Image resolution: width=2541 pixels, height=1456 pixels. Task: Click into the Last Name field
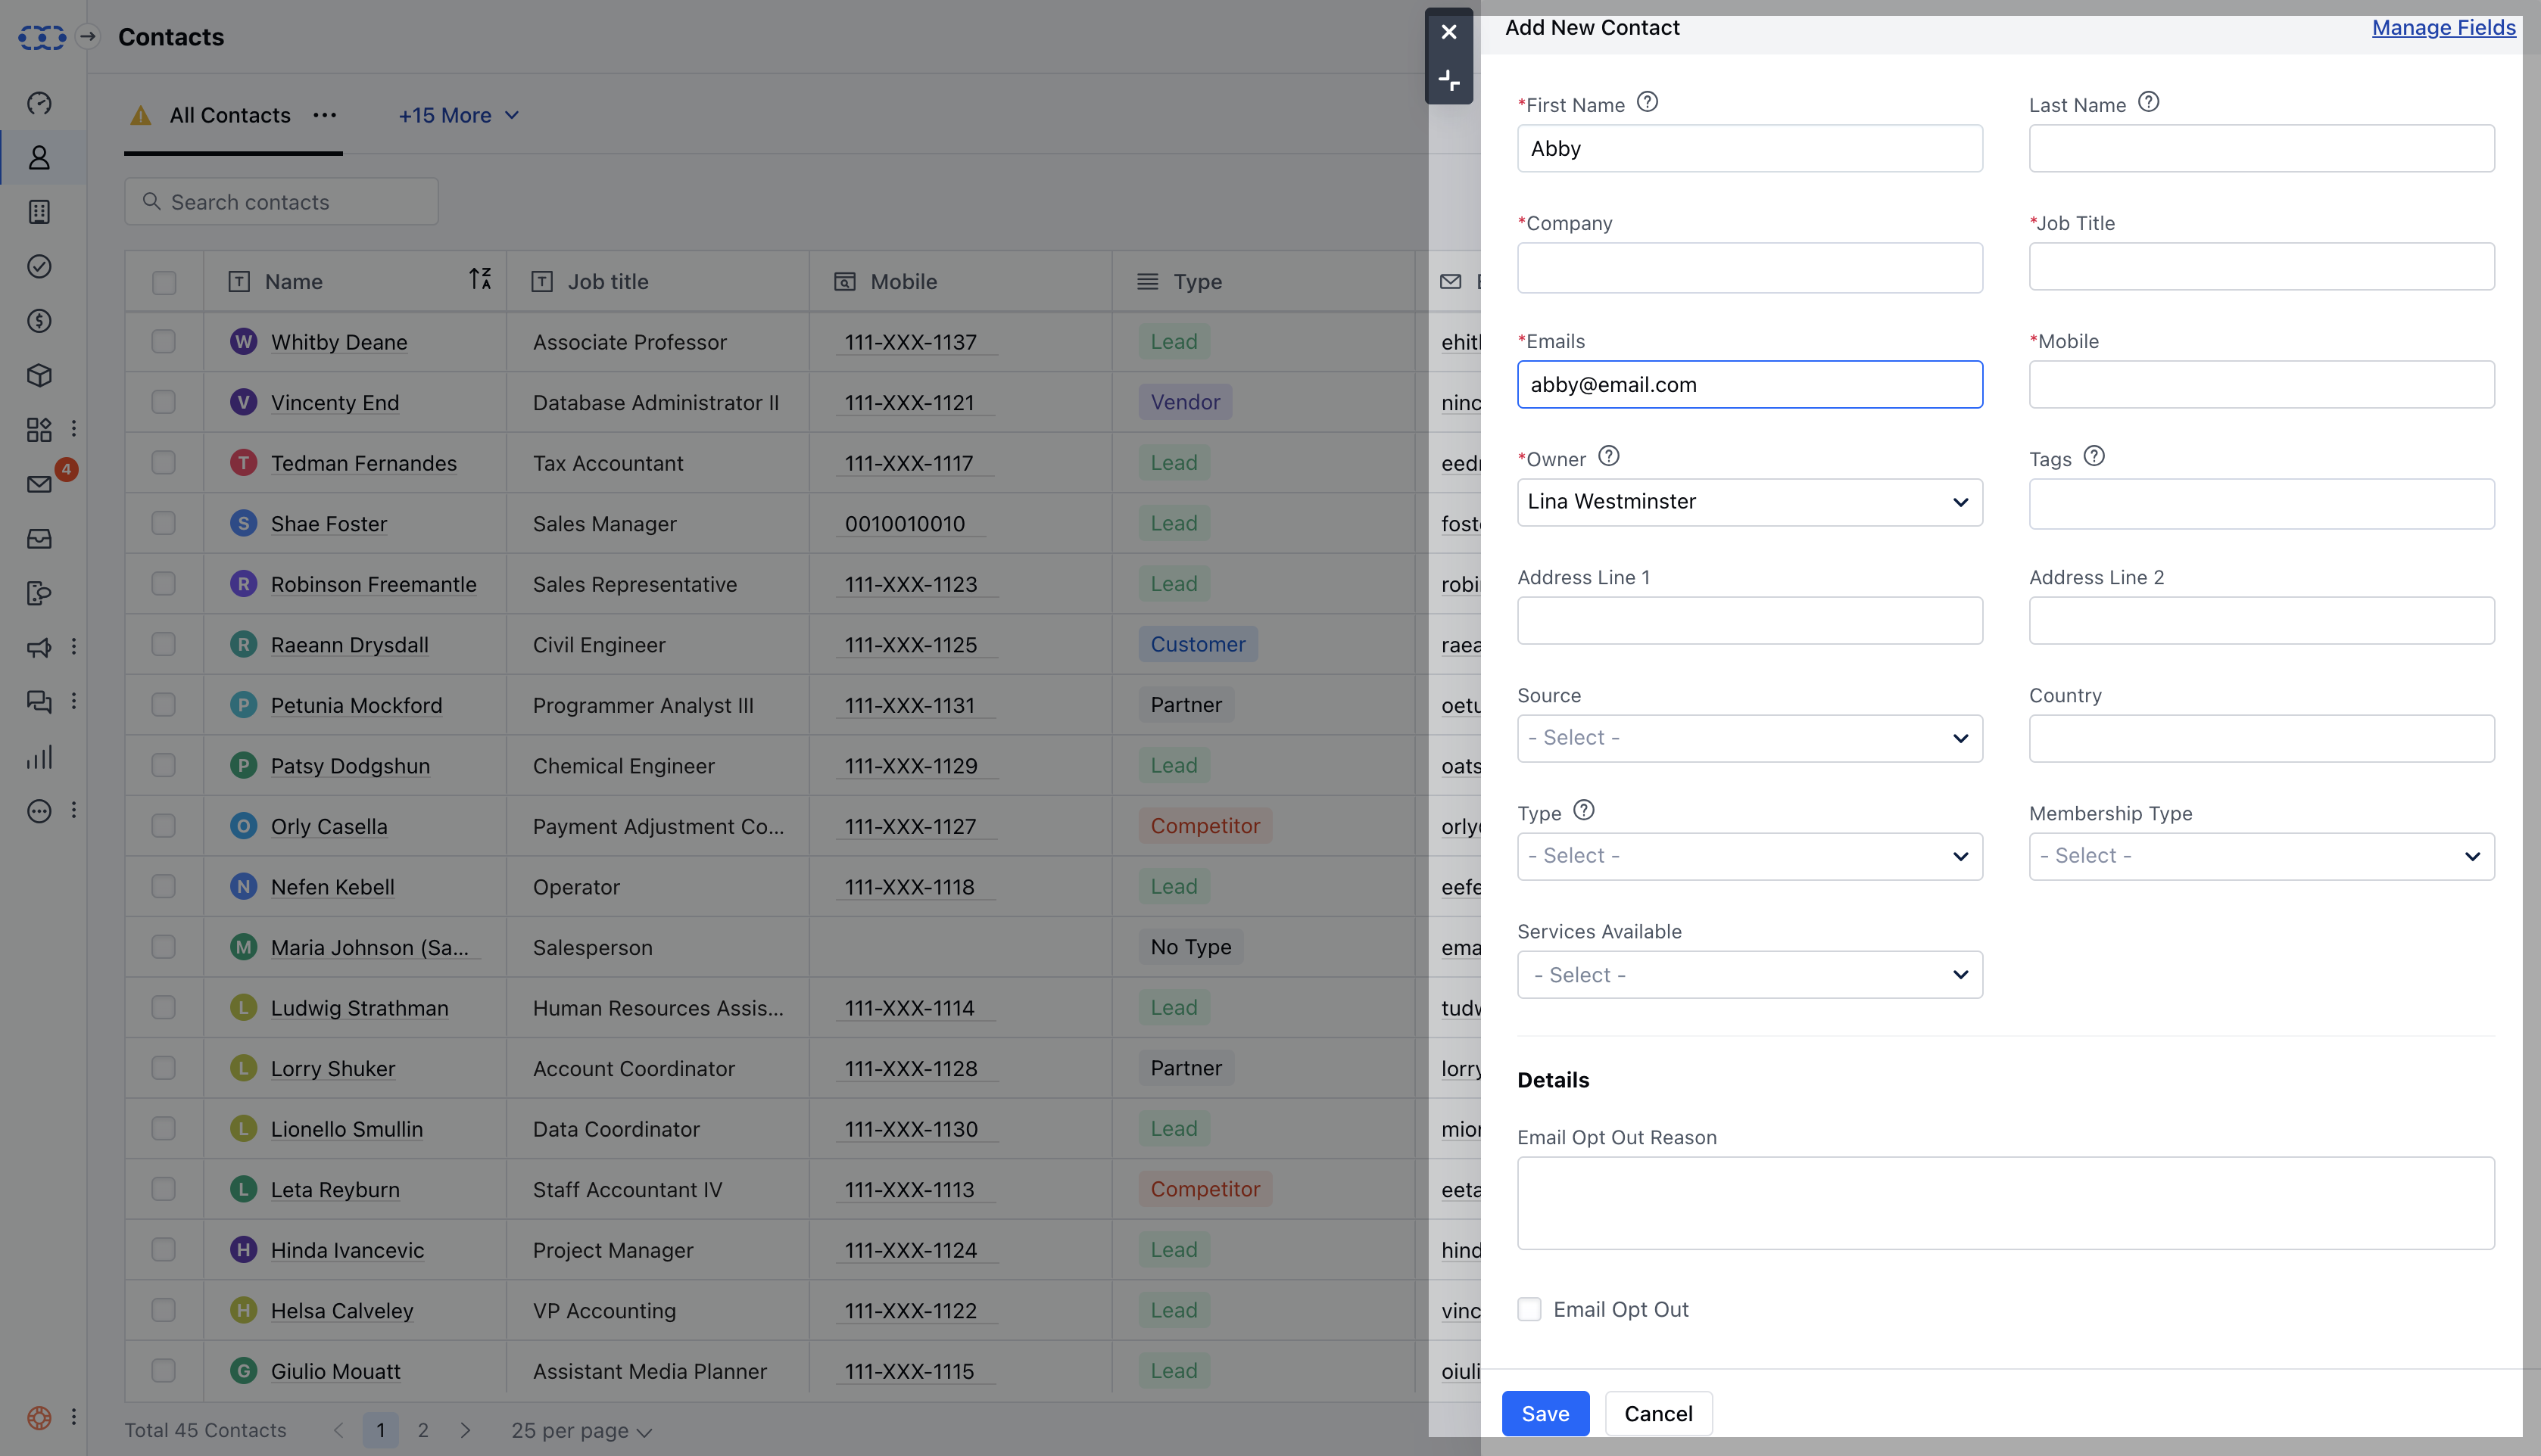pyautogui.click(x=2260, y=149)
